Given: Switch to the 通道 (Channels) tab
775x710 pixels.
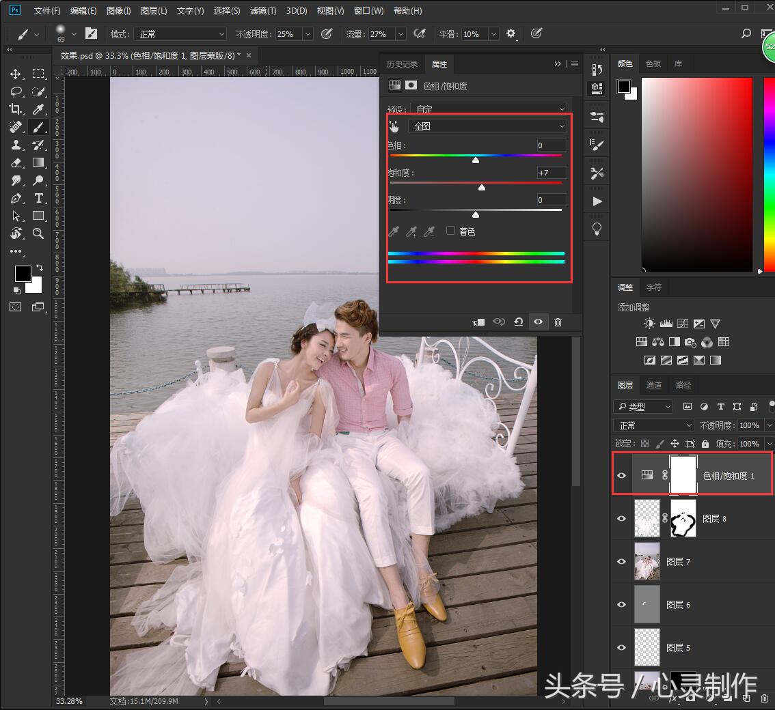Looking at the screenshot, I should tap(653, 384).
